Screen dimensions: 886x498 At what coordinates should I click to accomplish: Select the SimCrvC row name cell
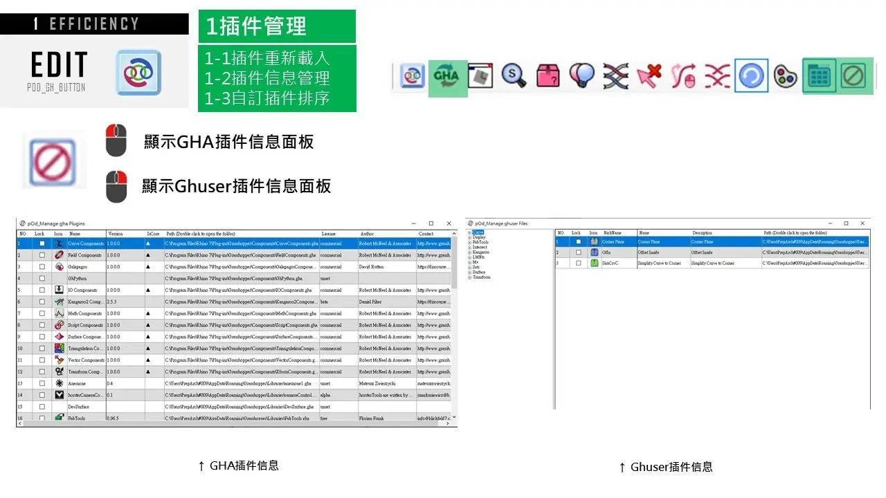662,264
